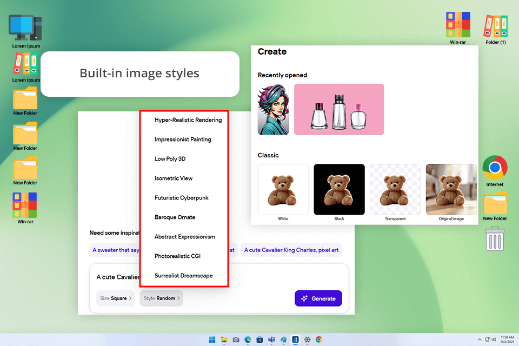
Task: Click the active blue app taskbar icon
Action: pyautogui.click(x=295, y=340)
